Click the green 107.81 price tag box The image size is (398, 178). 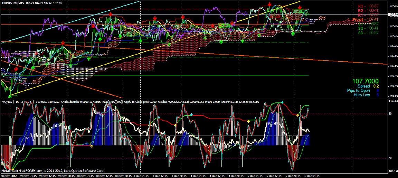tap(298, 11)
